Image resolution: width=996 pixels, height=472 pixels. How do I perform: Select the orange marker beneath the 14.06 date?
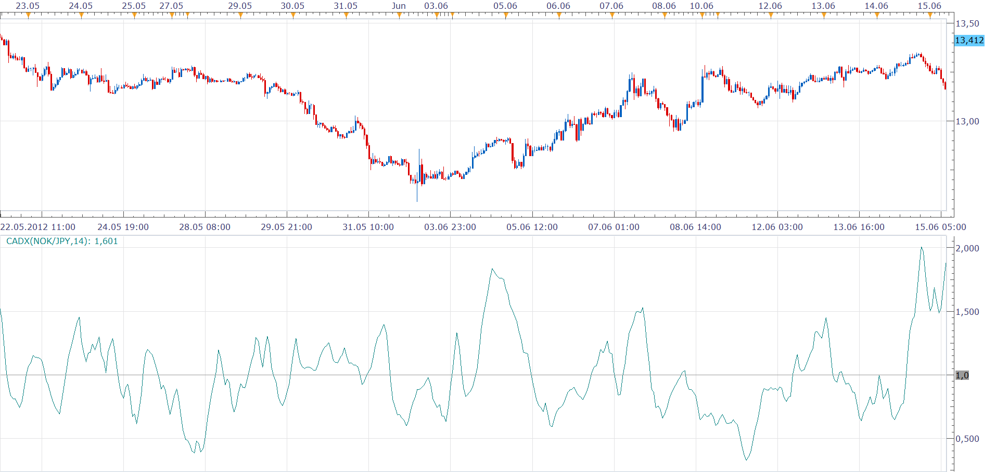(877, 15)
